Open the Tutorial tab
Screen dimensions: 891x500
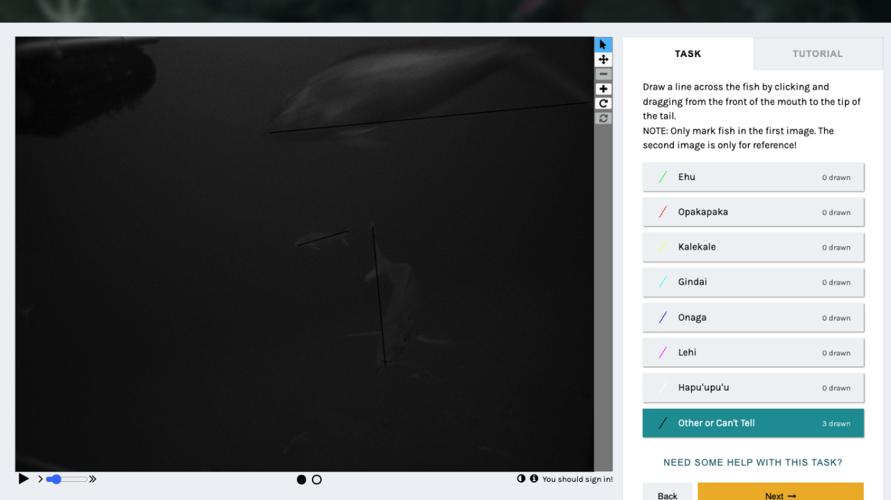[817, 54]
